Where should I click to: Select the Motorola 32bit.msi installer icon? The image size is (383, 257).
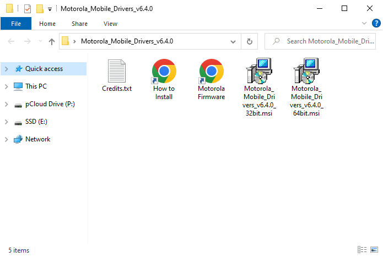259,70
